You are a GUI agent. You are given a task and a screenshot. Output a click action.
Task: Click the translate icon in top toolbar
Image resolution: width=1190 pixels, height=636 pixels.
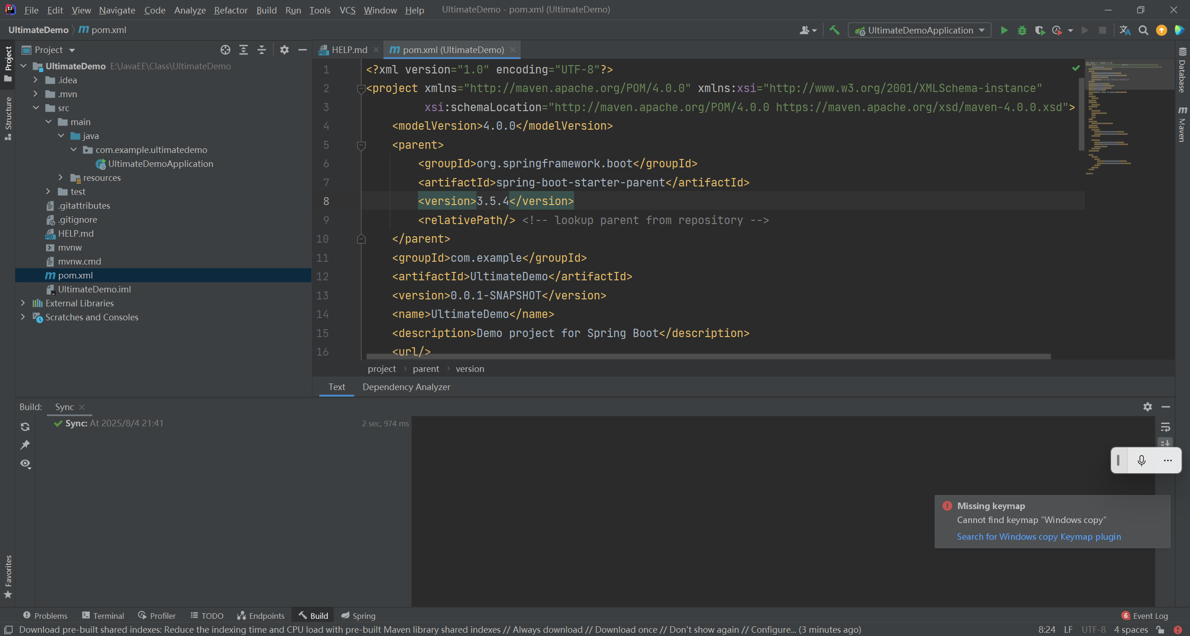tap(1125, 30)
